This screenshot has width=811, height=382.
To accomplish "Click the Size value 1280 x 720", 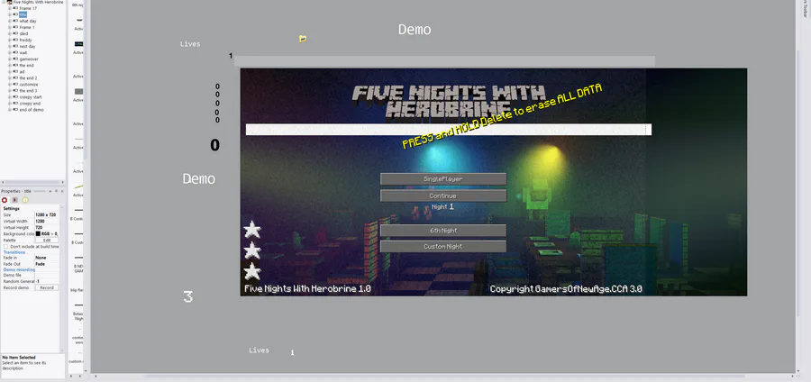I will tap(47, 214).
